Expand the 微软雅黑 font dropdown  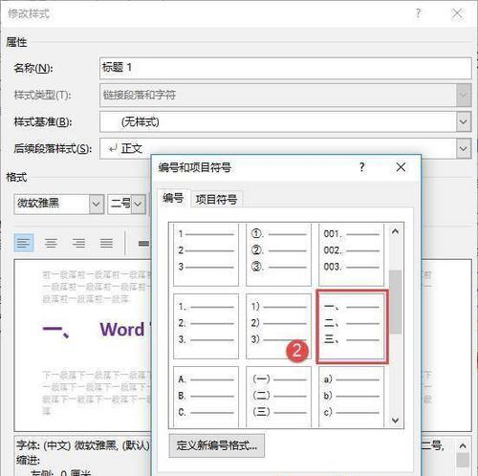tap(97, 204)
